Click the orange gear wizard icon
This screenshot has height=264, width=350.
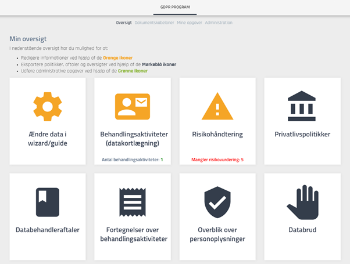(48, 107)
